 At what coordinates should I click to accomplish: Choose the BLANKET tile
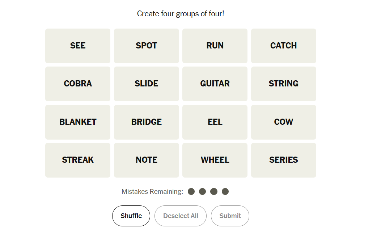[x=78, y=122]
